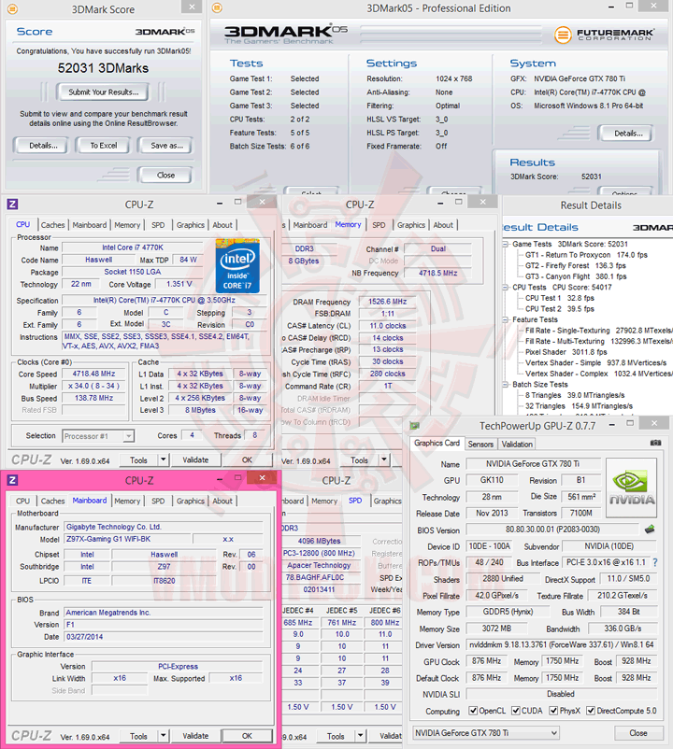Select GT2 - Firefly Forest result row
Screen dimensions: 673x749
coord(576,265)
